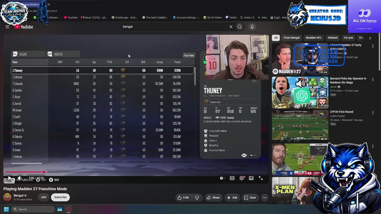Open options for CFP29 First Round video
Image resolution: width=381 pixels, height=214 pixels.
tap(373, 113)
